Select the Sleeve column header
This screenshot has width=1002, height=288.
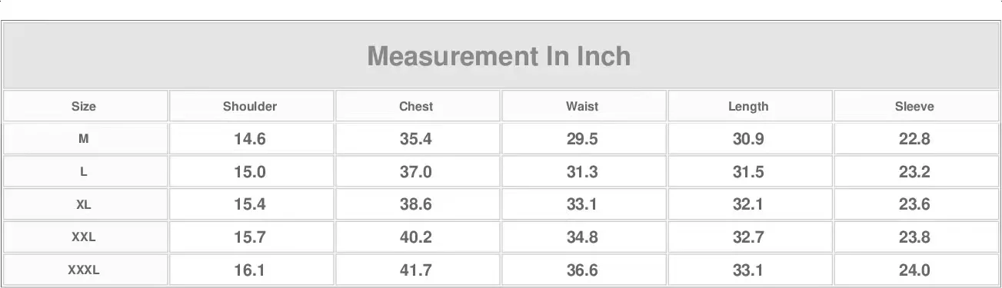pyautogui.click(x=914, y=107)
